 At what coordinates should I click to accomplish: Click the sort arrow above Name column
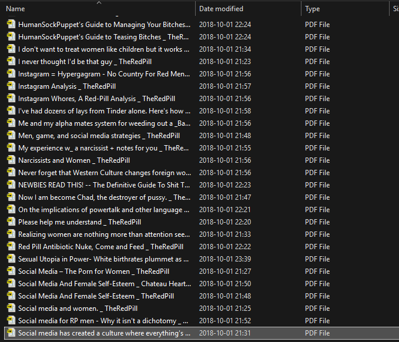click(99, 2)
